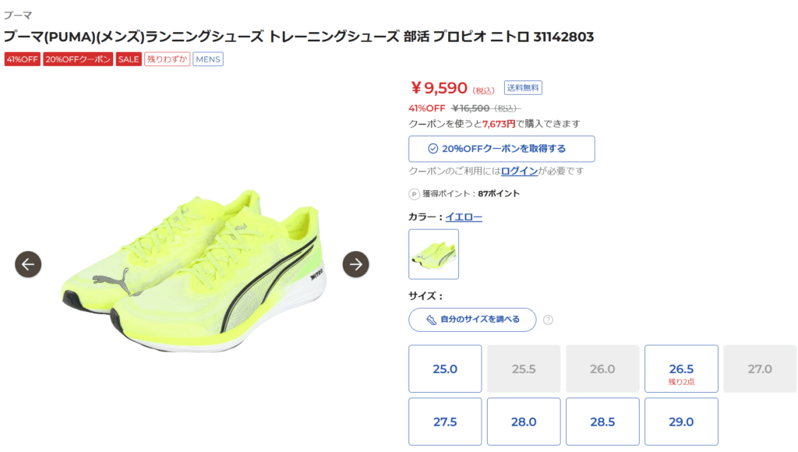Click the next image arrow

click(356, 264)
